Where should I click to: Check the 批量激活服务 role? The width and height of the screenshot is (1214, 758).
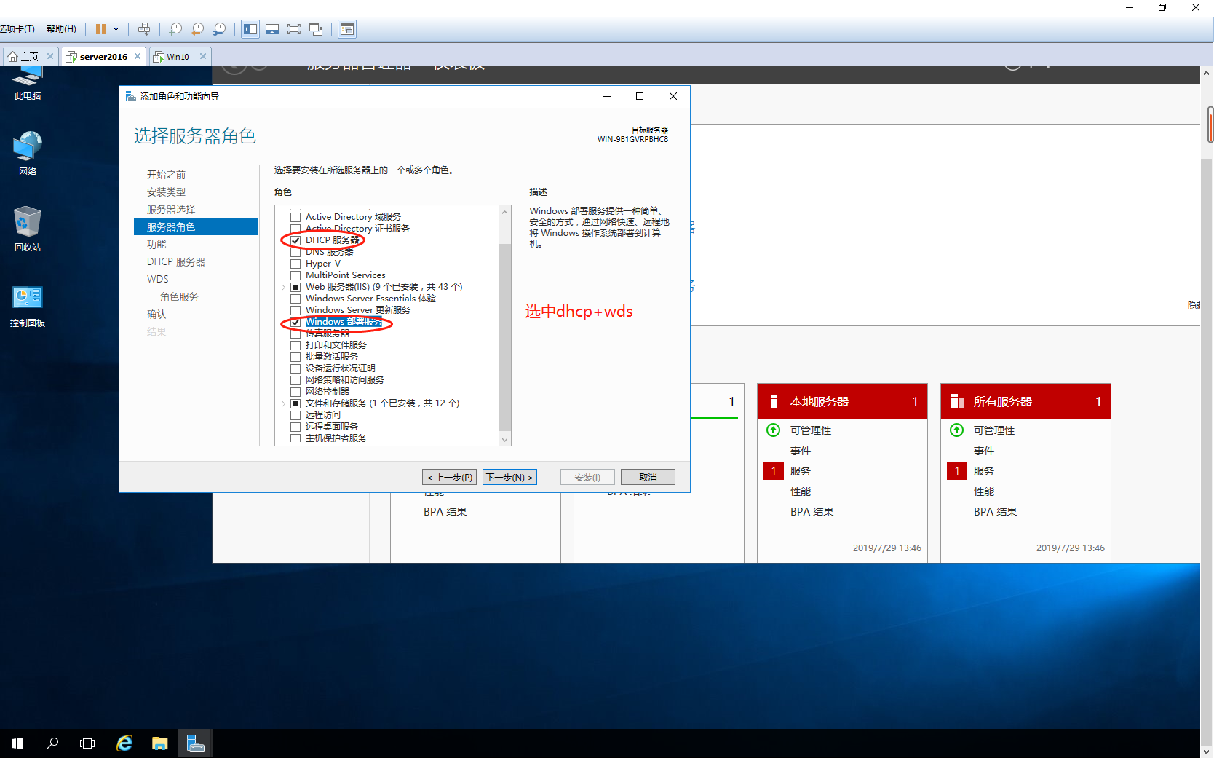click(x=295, y=357)
